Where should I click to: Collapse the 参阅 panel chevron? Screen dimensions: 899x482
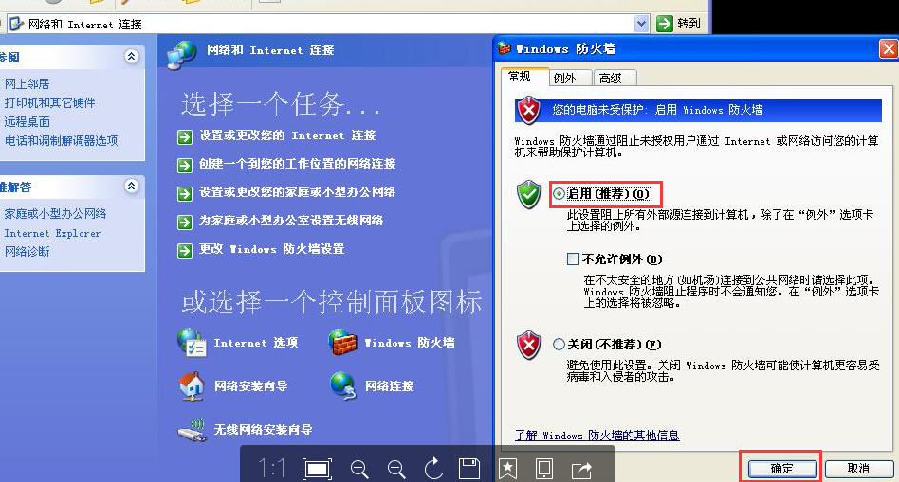[x=131, y=56]
